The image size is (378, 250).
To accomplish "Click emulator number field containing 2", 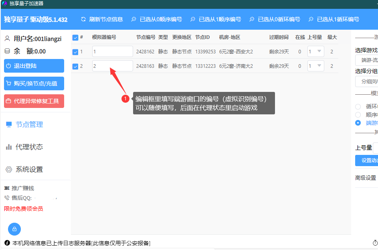I will click(113, 66).
